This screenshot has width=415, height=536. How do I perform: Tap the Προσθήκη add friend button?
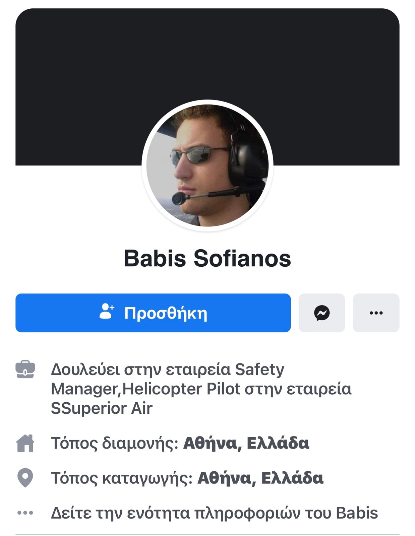[153, 313]
